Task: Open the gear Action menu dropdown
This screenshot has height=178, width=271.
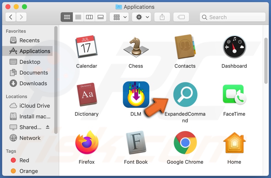Action: pyautogui.click(x=142, y=17)
